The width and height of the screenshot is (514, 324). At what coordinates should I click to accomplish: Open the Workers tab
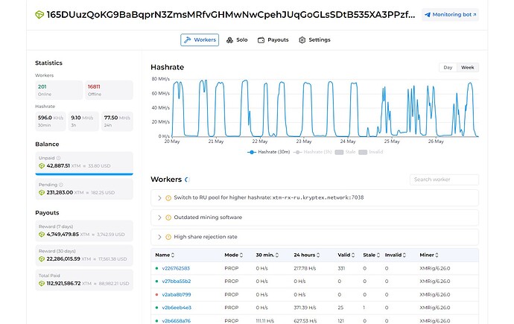pos(200,40)
